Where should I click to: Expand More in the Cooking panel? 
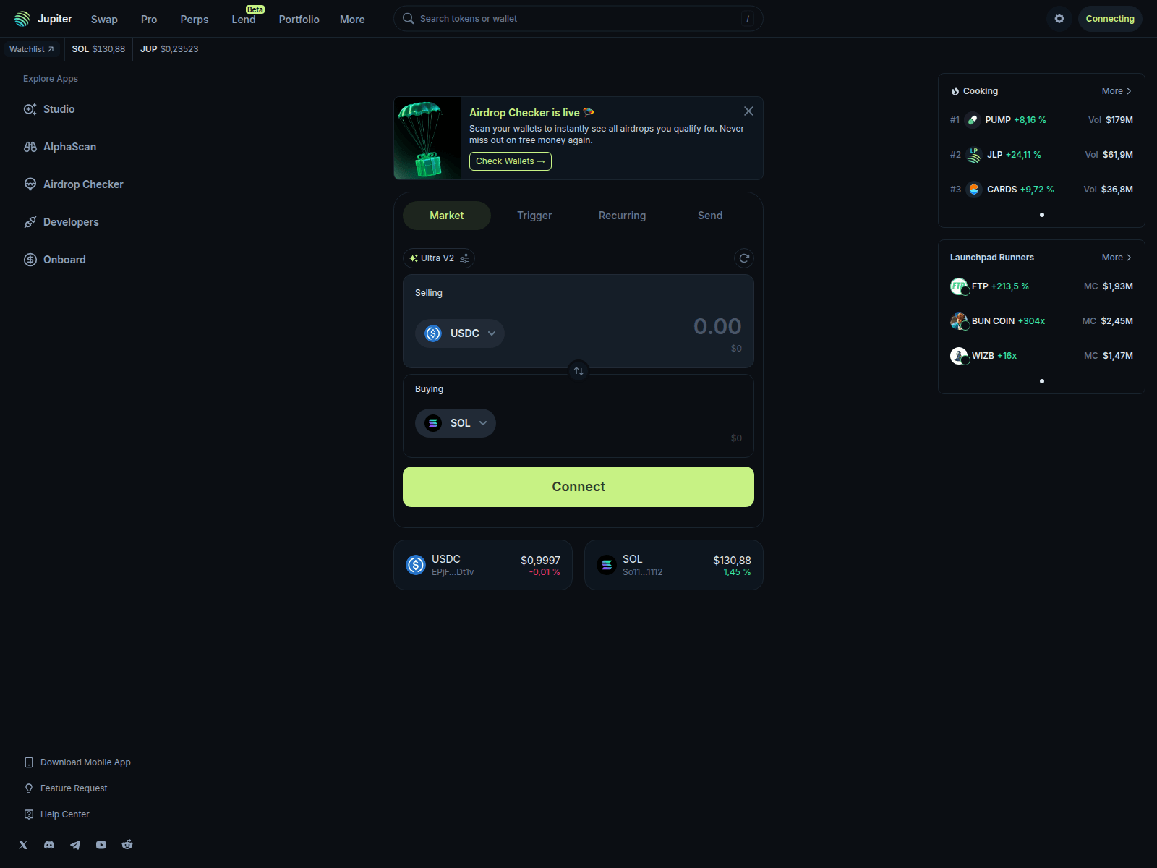pos(1116,90)
